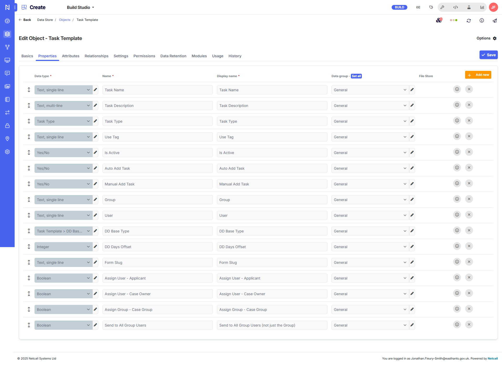
Task: Click the refresh icon near breadcrumb
Action: point(469,21)
